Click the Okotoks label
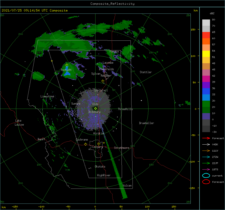Screen dimensions: 225x210 tap(100, 167)
